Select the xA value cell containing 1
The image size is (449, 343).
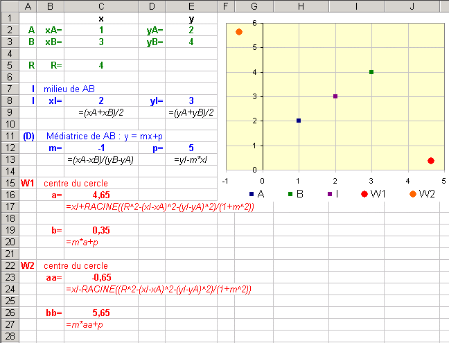tap(101, 30)
